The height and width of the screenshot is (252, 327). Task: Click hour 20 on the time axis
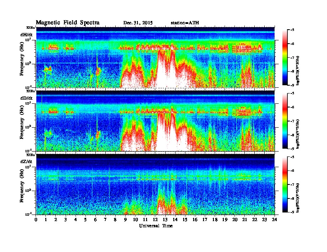pyautogui.click(x=235, y=219)
